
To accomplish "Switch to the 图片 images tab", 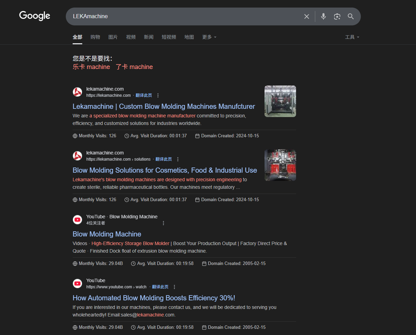I will 113,37.
